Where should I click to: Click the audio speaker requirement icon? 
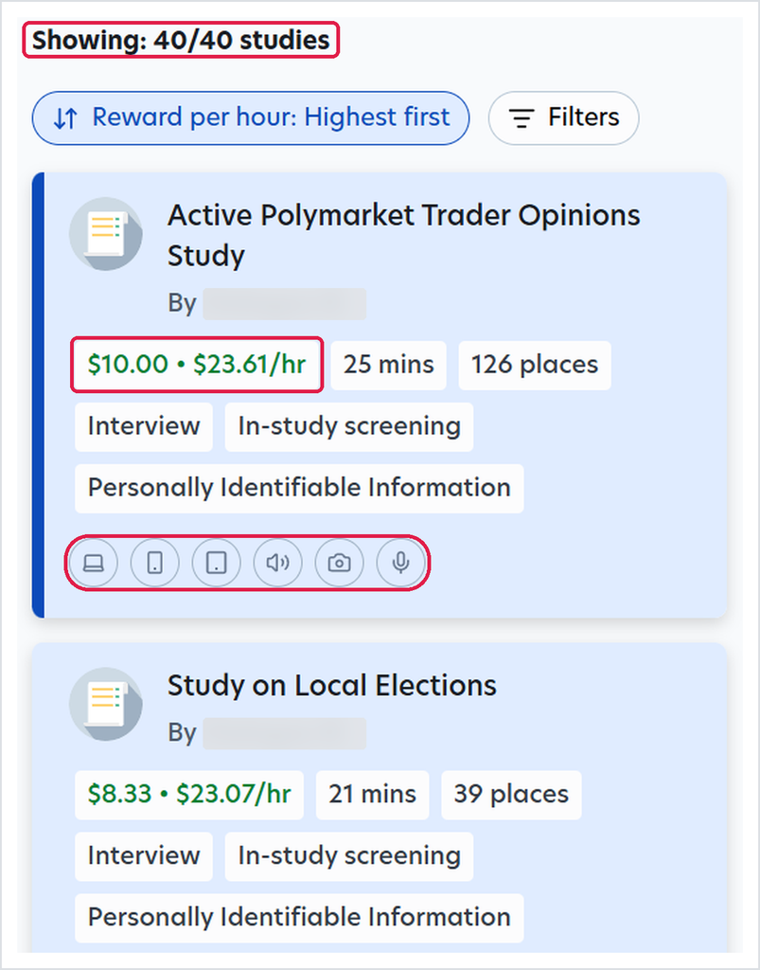tap(278, 563)
